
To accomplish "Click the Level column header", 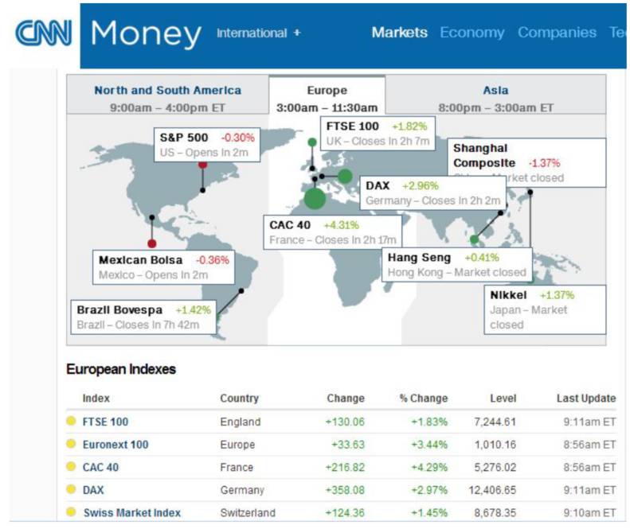I will 503,399.
